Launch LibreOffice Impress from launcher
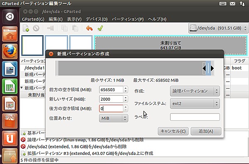Image resolution: width=249 pixels, height=164 pixels. (10, 104)
